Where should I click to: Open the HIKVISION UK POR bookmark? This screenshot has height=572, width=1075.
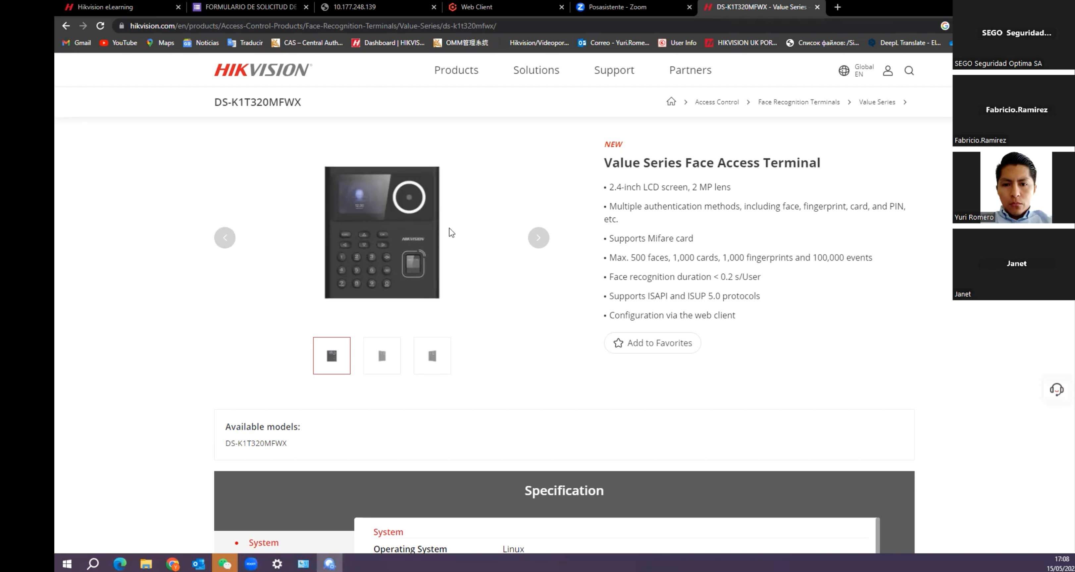pos(741,43)
